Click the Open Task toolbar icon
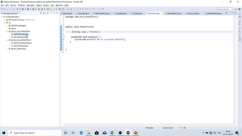The height and width of the screenshot is (136, 242). pos(51,9)
